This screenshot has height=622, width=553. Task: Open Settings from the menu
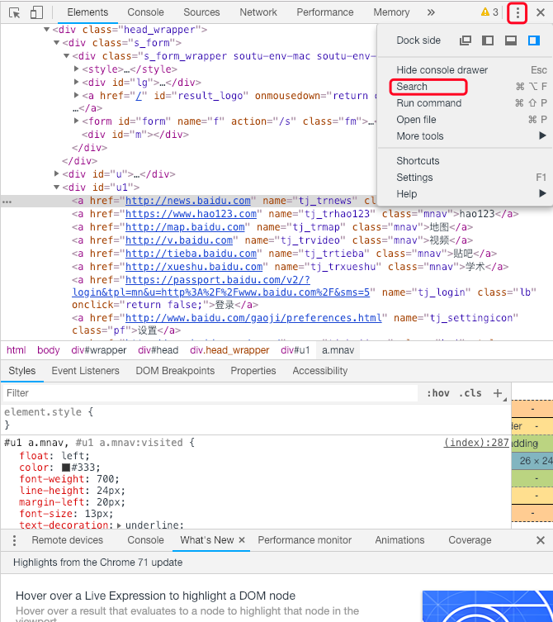(466, 178)
